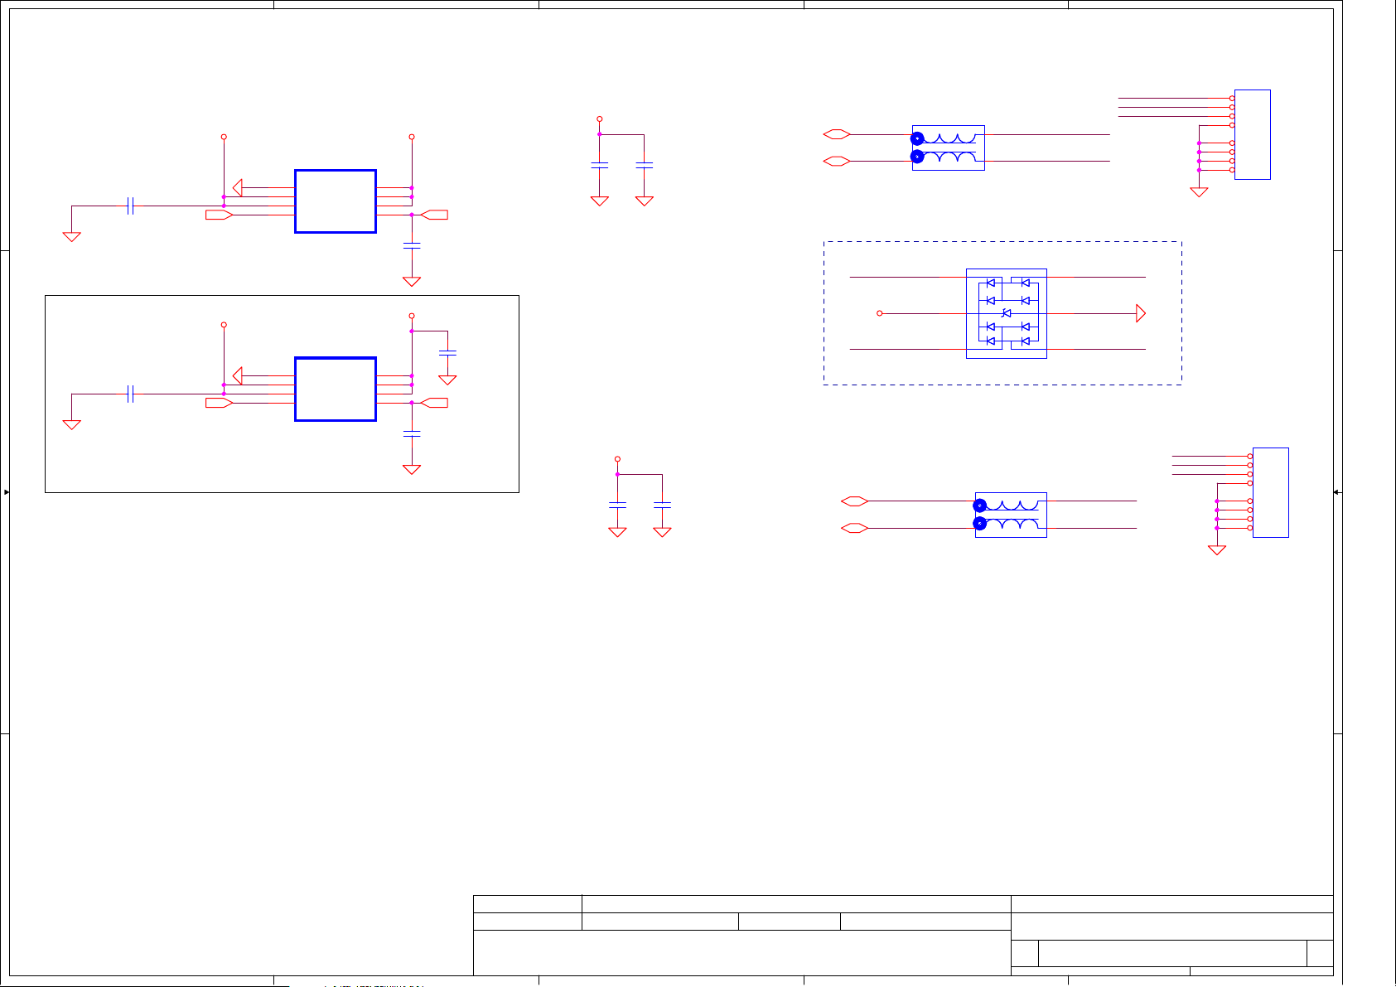This screenshot has width=1396, height=987.
Task: Click the power pin circle left of diode array
Action: tap(880, 313)
